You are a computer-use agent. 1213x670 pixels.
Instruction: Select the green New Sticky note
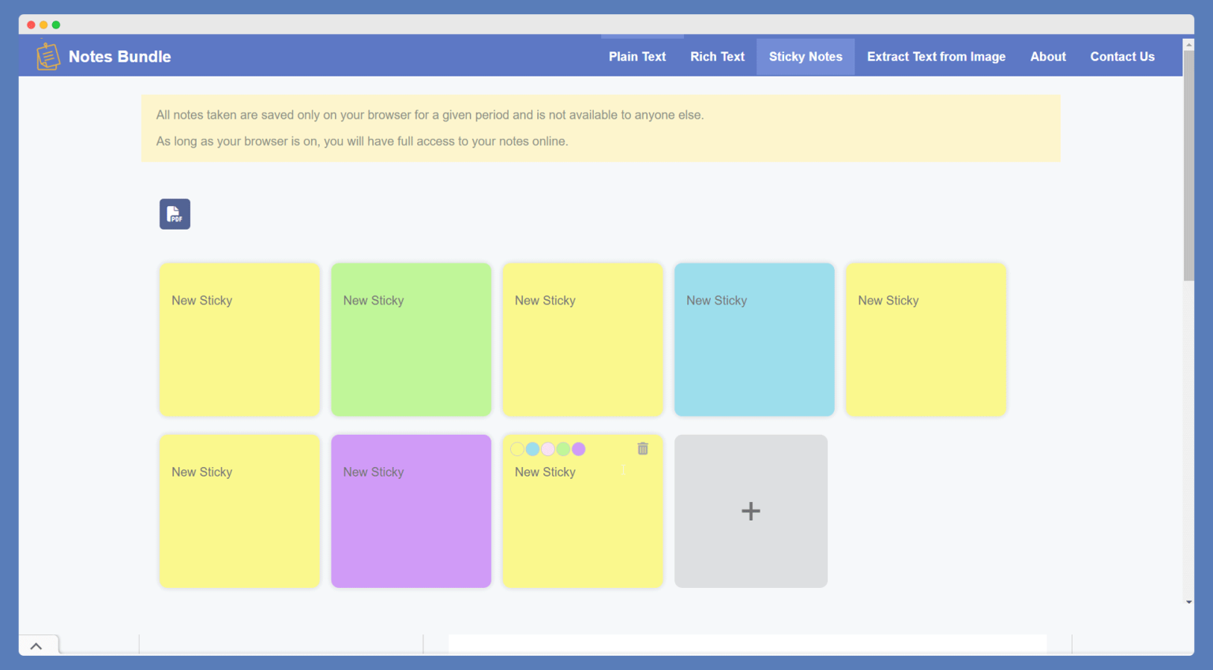coord(411,339)
